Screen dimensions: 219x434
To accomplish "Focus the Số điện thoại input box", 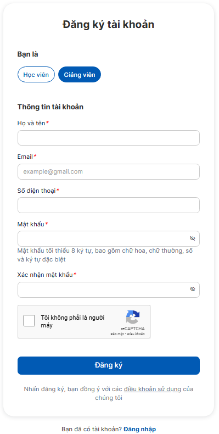I will [109, 205].
